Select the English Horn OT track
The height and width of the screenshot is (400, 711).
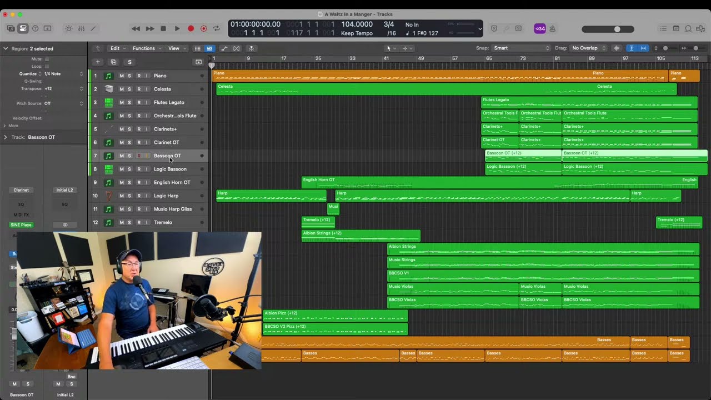tap(172, 182)
